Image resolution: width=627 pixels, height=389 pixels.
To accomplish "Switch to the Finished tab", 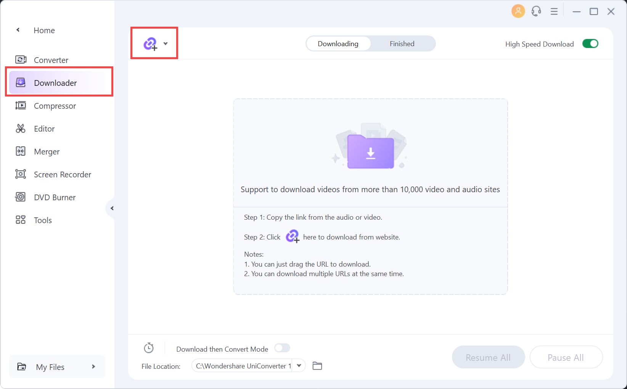I will [402, 44].
